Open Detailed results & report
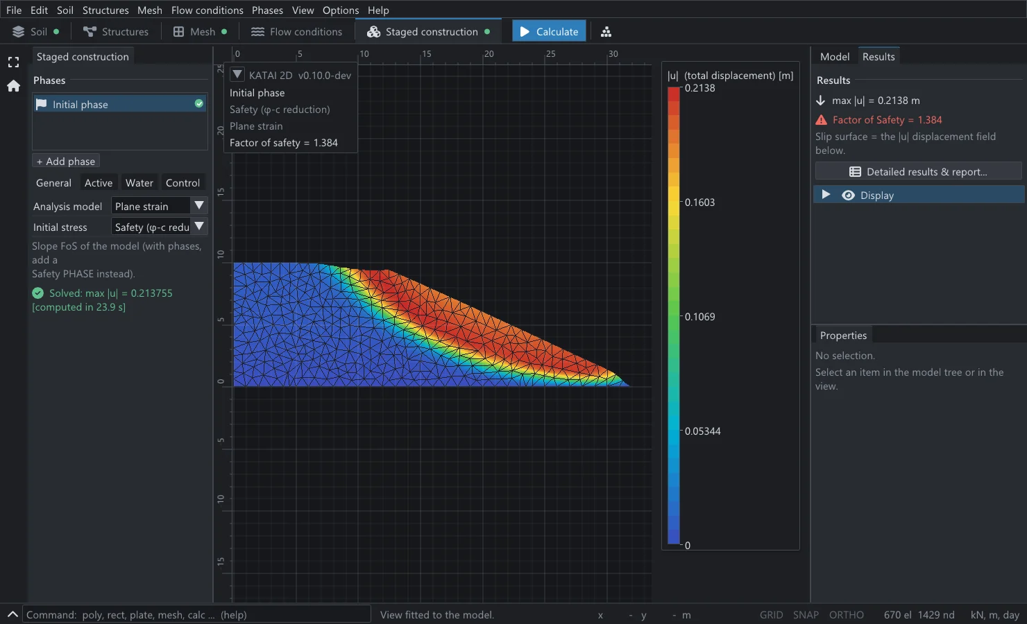This screenshot has height=624, width=1027. (x=918, y=172)
